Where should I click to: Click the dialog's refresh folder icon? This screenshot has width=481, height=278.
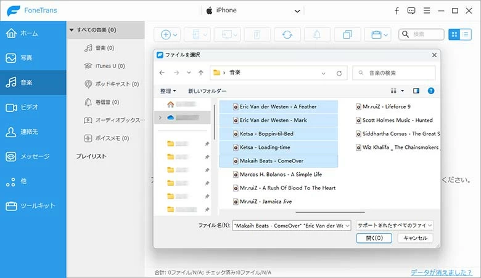click(x=339, y=73)
